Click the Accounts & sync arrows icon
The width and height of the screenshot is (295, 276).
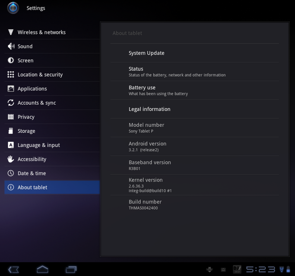click(x=11, y=103)
